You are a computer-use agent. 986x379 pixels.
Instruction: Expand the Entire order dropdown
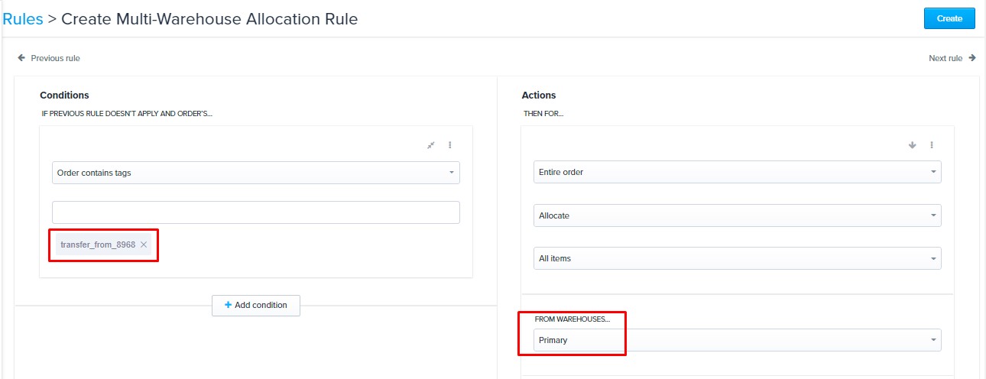click(737, 172)
